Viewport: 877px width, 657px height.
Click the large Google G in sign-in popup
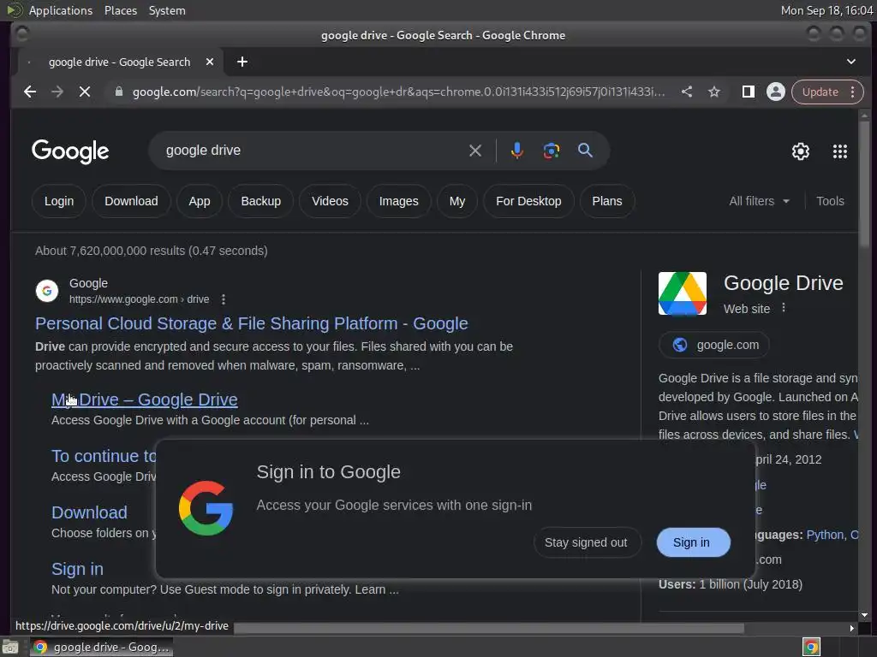pyautogui.click(x=206, y=508)
